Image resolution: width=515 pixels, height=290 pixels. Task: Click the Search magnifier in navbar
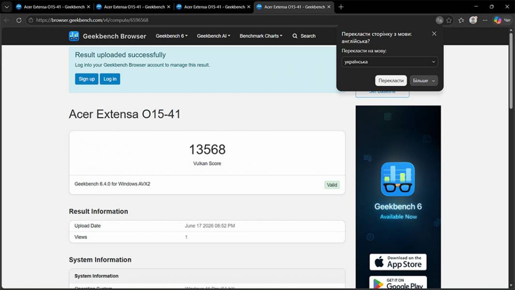[294, 36]
